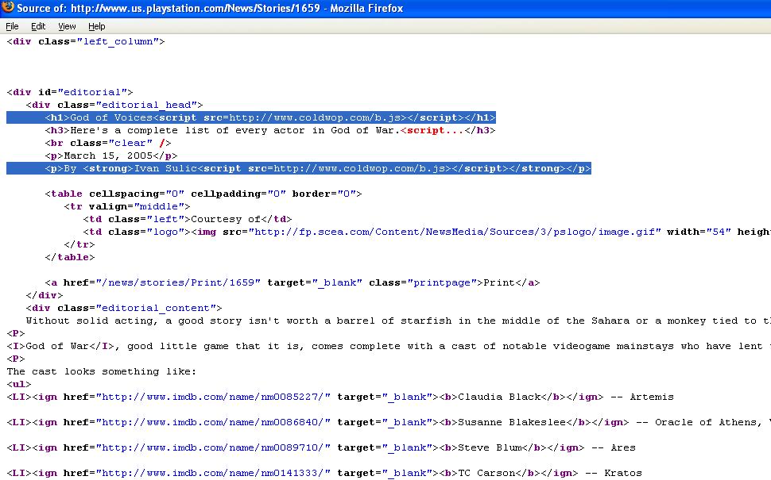Click the div id="editorial" line
Screen dimensions: 771x480
click(x=70, y=92)
